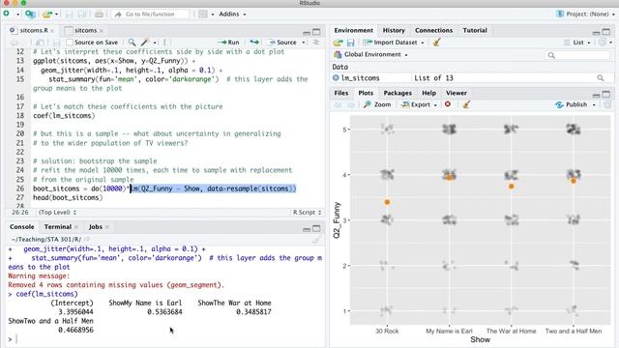Switch to the Tutorial tab
Viewport: 619px width, 348px height.
click(475, 30)
